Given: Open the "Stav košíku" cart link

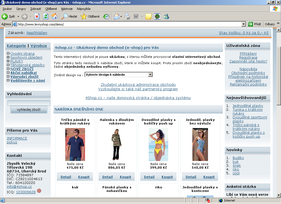Looking at the screenshot, I should (244, 33).
